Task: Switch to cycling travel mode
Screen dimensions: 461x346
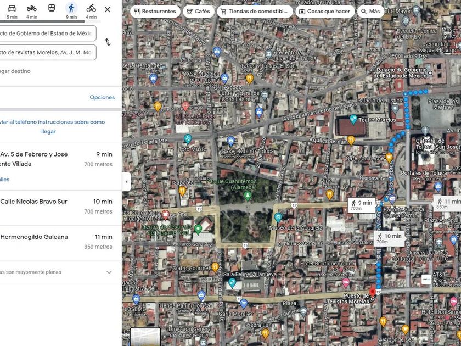Action: [91, 8]
